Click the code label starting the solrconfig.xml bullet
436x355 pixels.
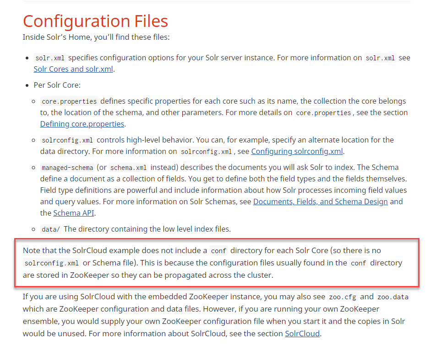[67, 140]
